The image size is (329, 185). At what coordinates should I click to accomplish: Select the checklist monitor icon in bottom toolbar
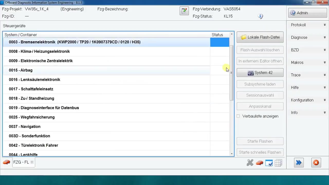tap(269, 163)
